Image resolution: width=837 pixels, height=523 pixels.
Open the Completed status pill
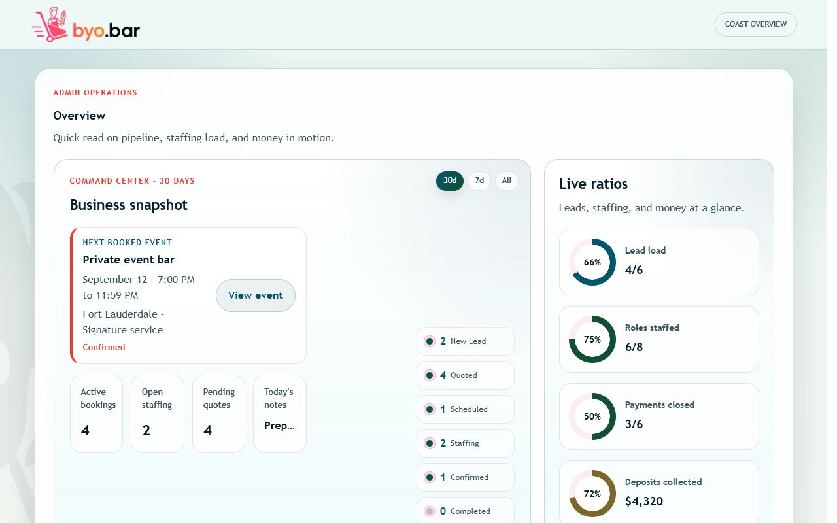click(x=466, y=511)
